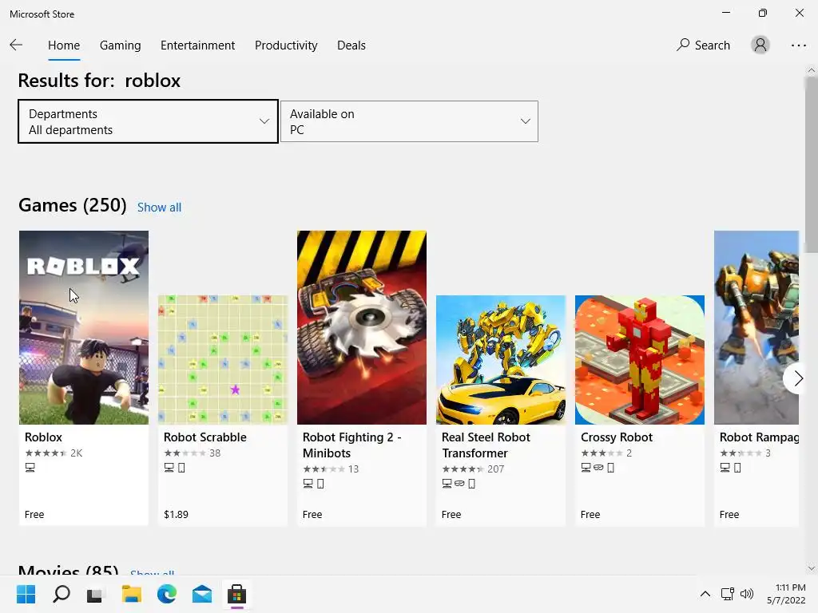Click the Real Steel Robot Transformer thumbnail
The image size is (818, 613).
pos(501,360)
